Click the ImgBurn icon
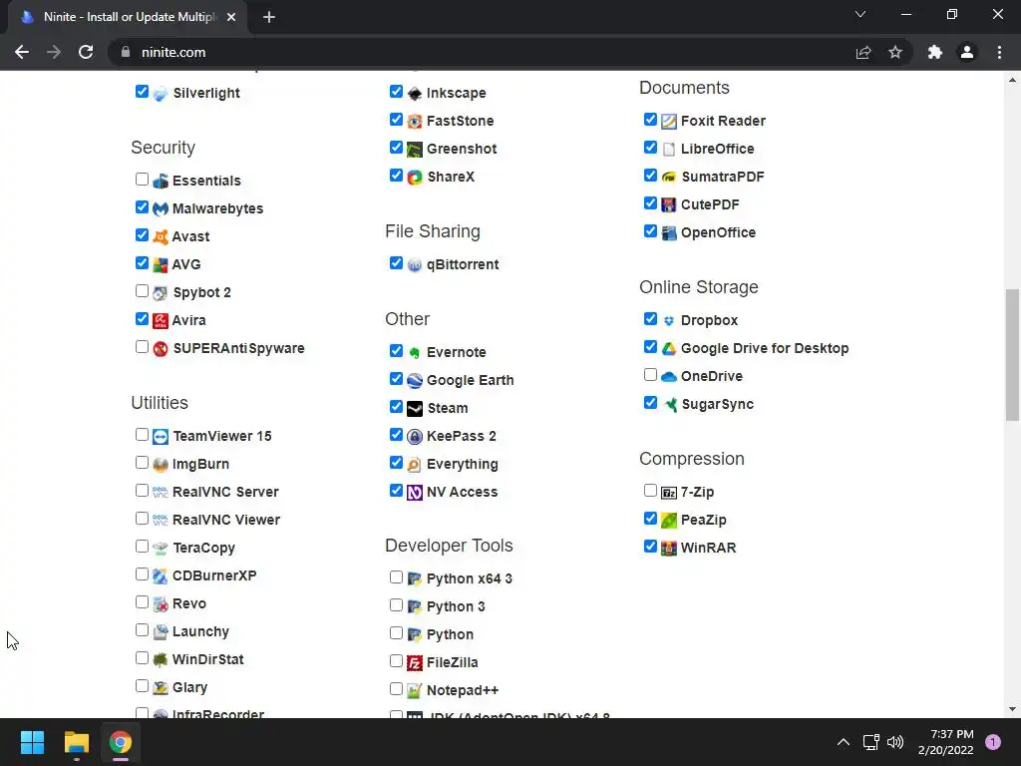1021x766 pixels. [x=161, y=465]
